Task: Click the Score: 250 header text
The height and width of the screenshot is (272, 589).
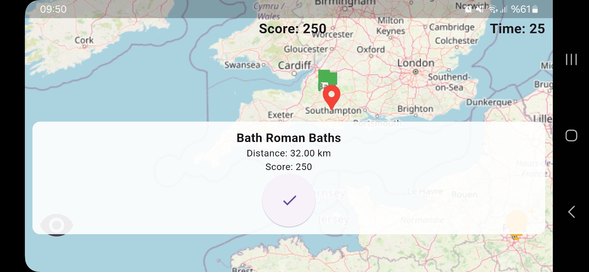Action: [293, 29]
